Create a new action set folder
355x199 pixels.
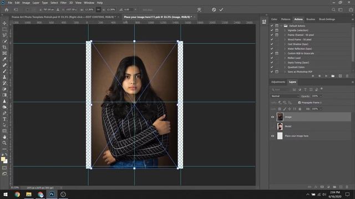point(333,76)
